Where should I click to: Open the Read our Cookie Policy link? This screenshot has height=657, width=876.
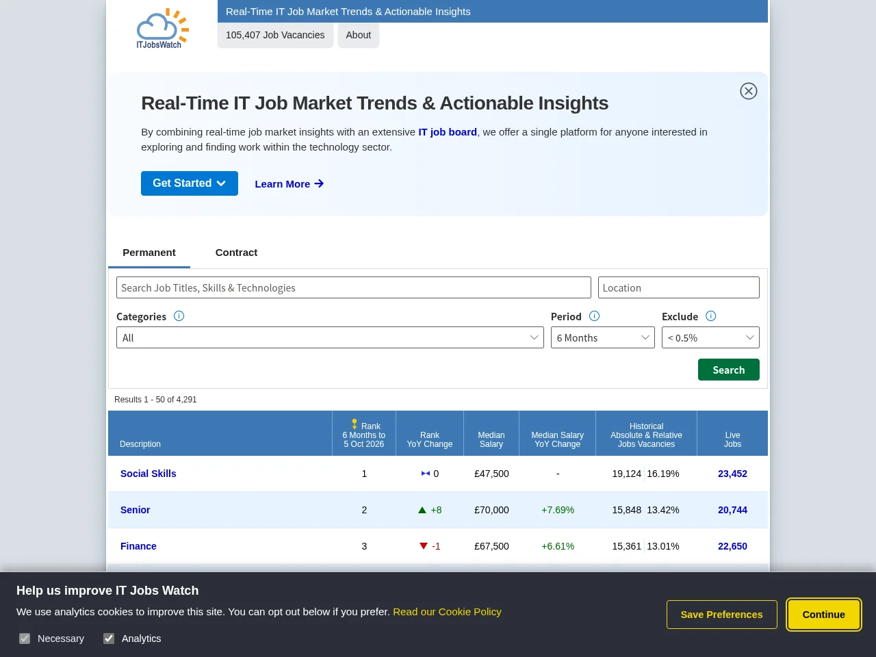(447, 612)
